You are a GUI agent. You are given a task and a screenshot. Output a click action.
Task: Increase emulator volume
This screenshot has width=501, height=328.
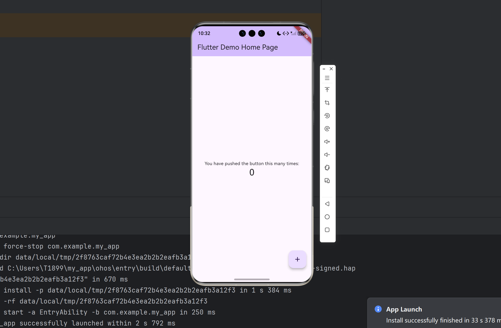point(327,142)
